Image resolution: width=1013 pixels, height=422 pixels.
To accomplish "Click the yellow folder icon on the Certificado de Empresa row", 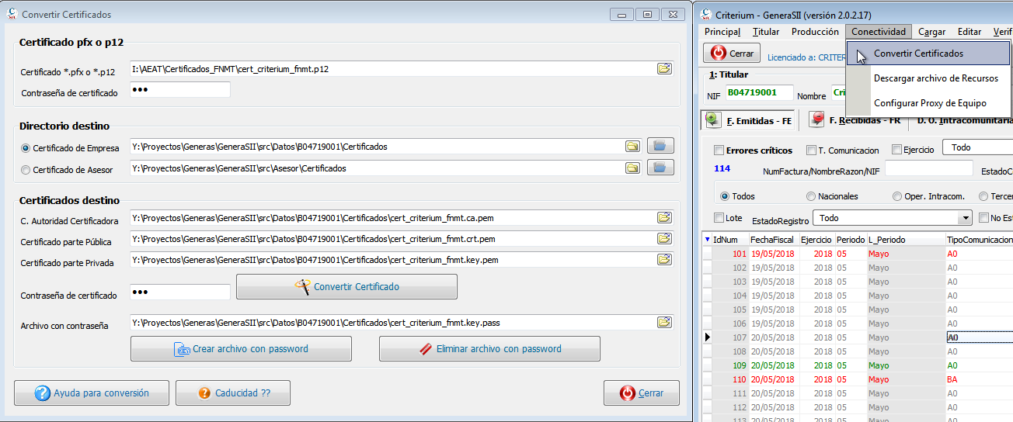I will pos(633,146).
